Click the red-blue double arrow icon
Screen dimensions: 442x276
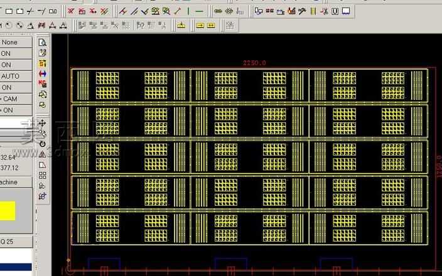[x=42, y=74]
